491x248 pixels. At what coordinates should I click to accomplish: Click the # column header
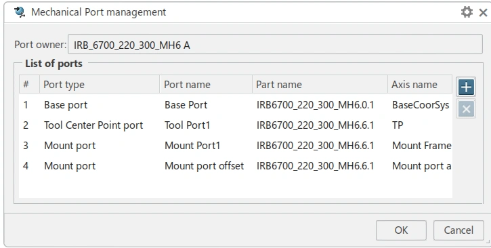pos(29,84)
